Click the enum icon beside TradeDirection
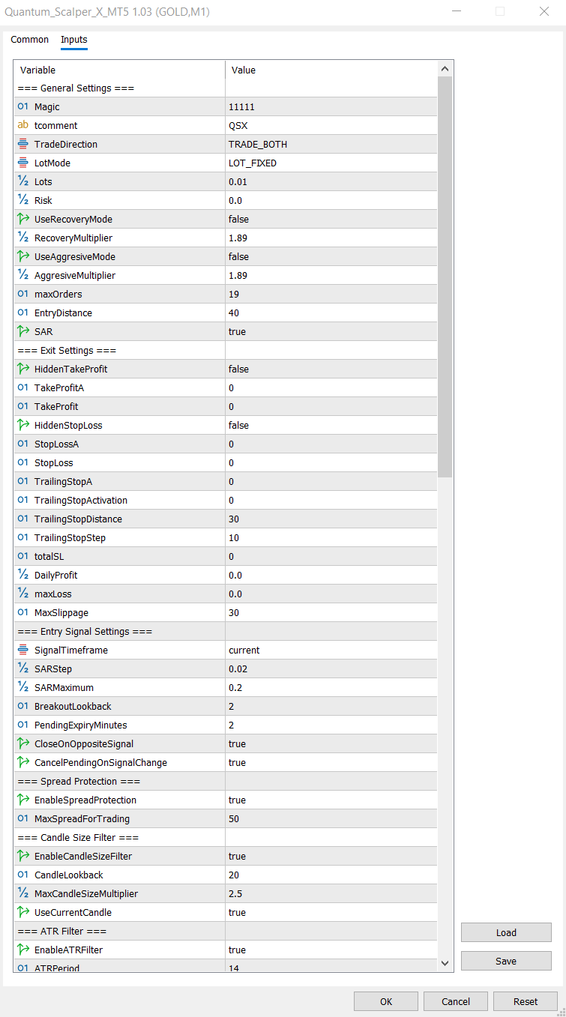 tap(22, 145)
